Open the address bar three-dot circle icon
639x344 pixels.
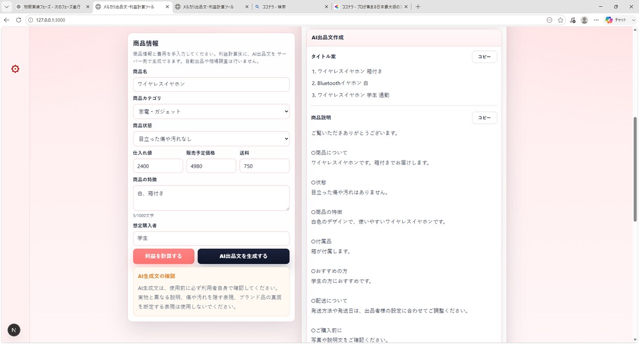pyautogui.click(x=549, y=20)
